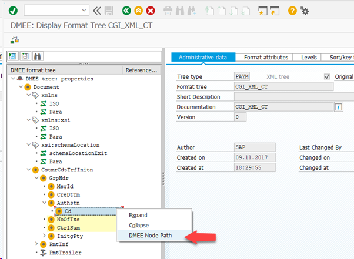354x259 pixels.
Task: Click the Short Description input field
Action: 283,97
